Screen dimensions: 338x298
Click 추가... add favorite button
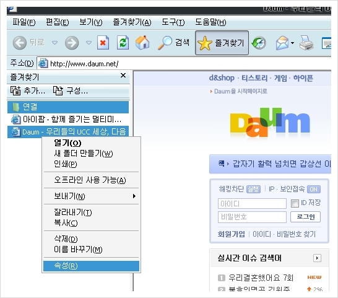click(28, 91)
